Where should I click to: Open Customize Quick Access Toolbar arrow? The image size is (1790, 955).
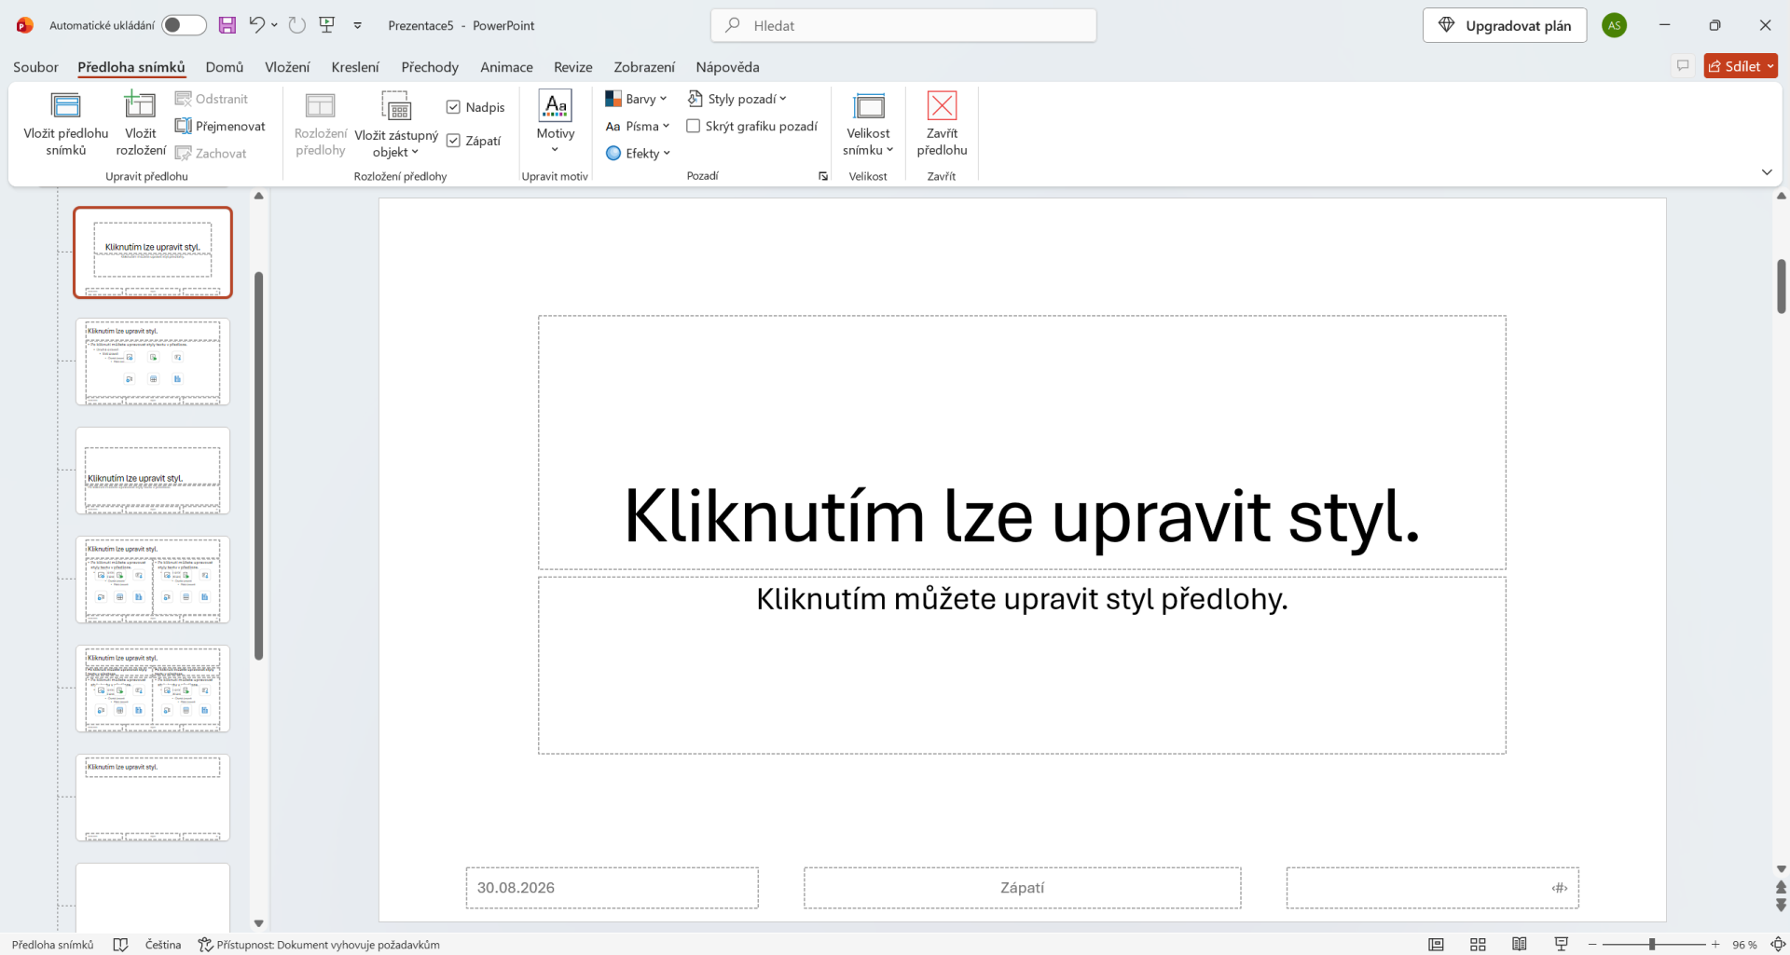(x=358, y=25)
